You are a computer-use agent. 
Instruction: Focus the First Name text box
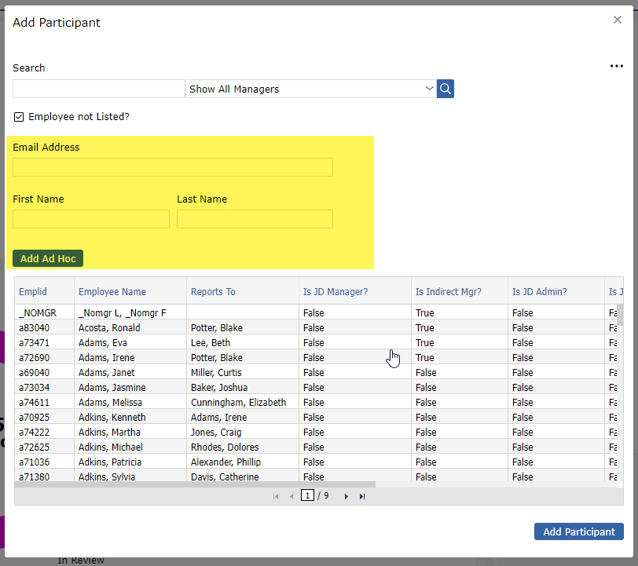(91, 219)
